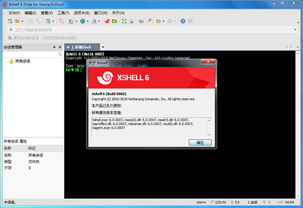The image size is (303, 208).
Task: Click the 名称 column header
Action: [x=15, y=148]
